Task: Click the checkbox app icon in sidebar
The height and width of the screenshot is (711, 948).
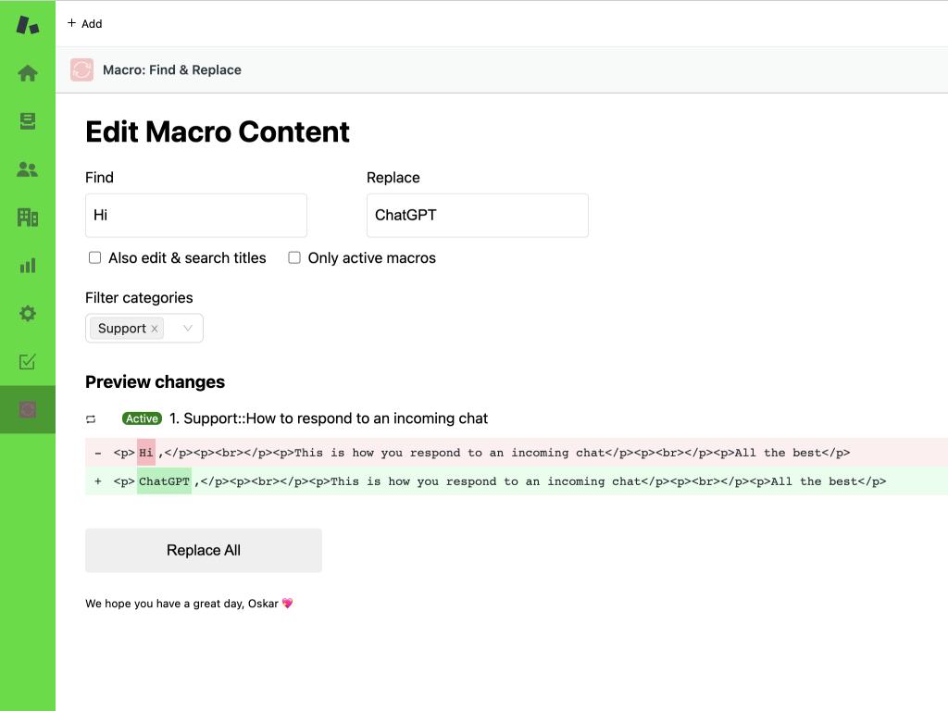Action: pos(28,362)
